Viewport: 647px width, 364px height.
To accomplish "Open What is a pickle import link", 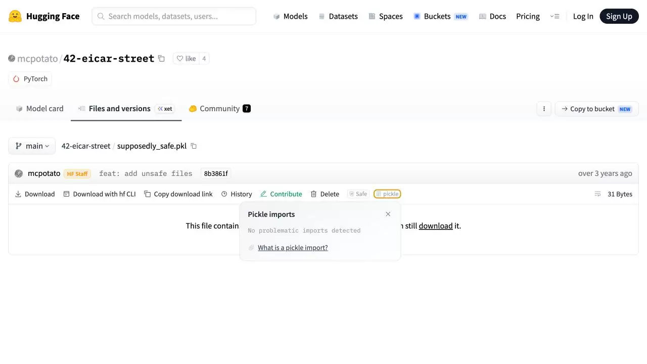I will 293,248.
